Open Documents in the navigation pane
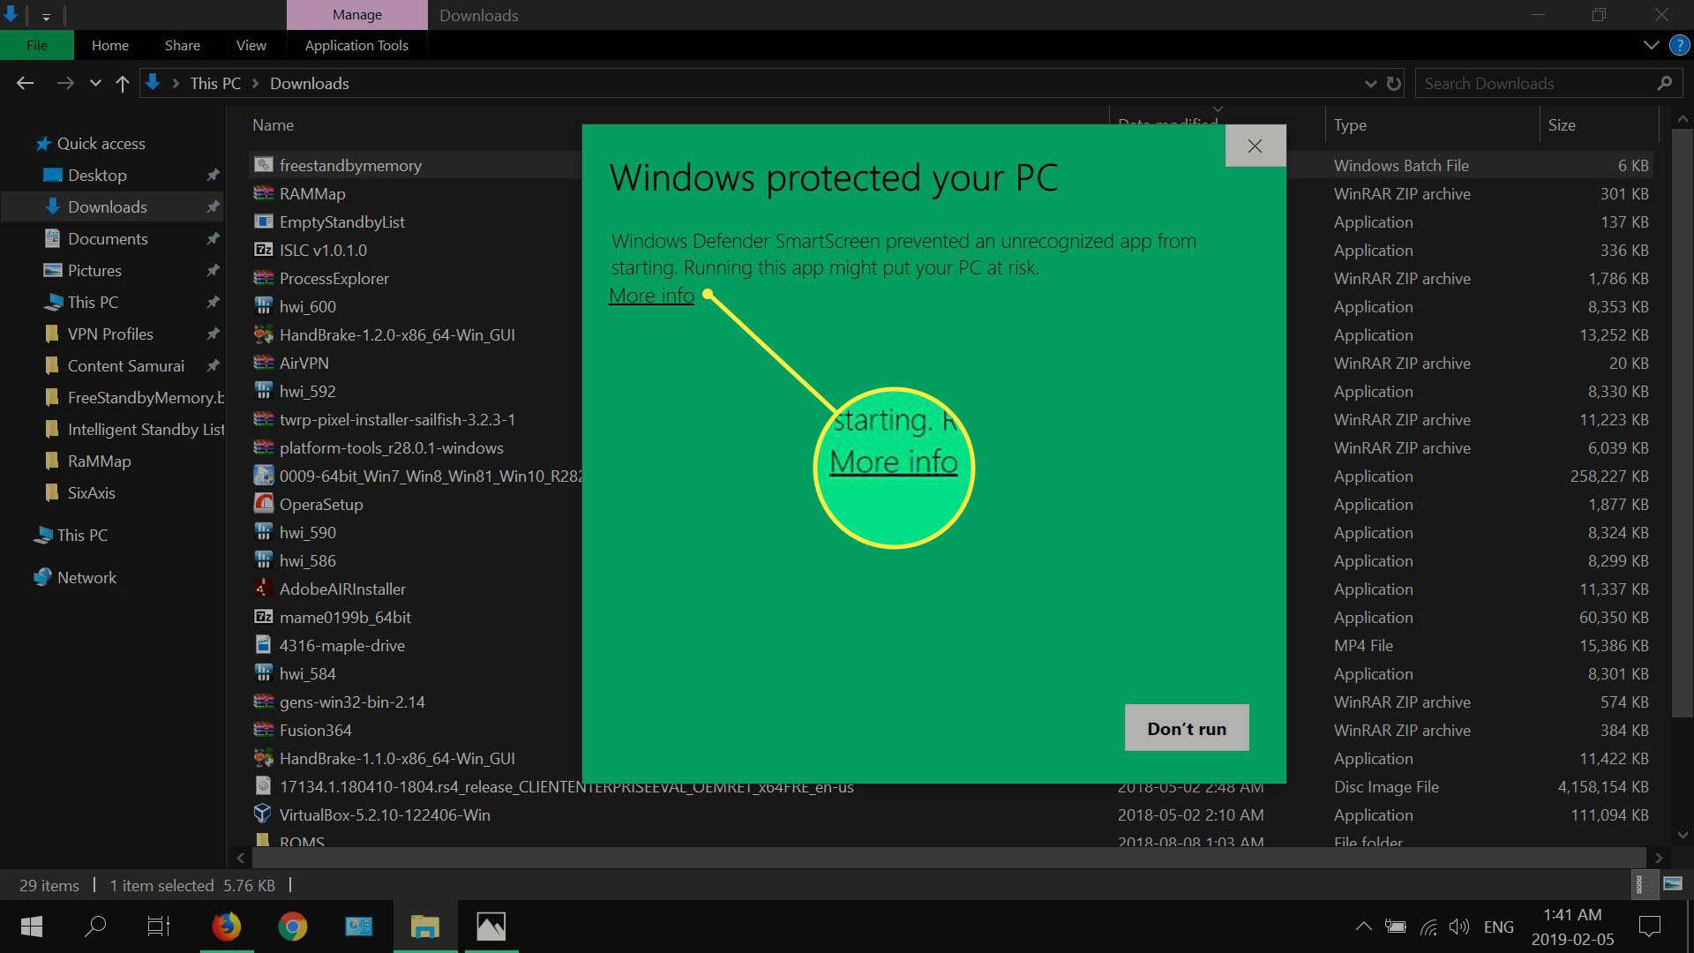The height and width of the screenshot is (953, 1694). [108, 238]
